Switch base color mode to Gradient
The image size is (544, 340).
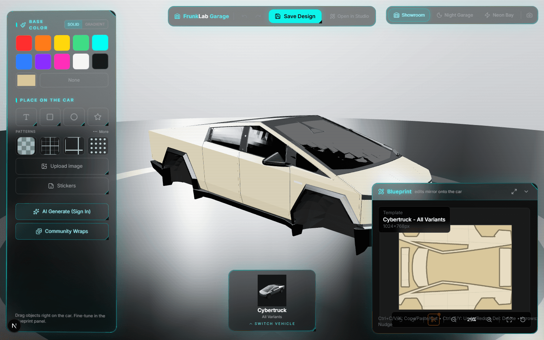95,24
